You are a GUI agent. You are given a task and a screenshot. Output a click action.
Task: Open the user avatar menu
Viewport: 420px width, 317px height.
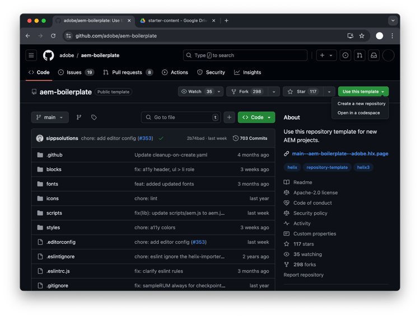388,55
